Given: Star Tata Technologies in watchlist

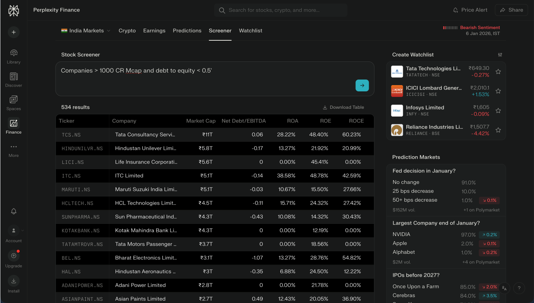Looking at the screenshot, I should point(498,72).
